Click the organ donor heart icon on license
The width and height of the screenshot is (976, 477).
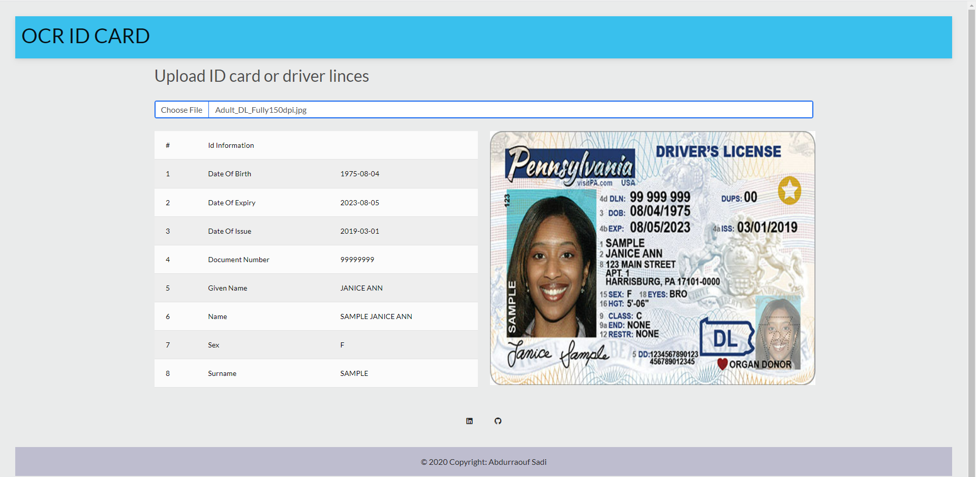(722, 363)
